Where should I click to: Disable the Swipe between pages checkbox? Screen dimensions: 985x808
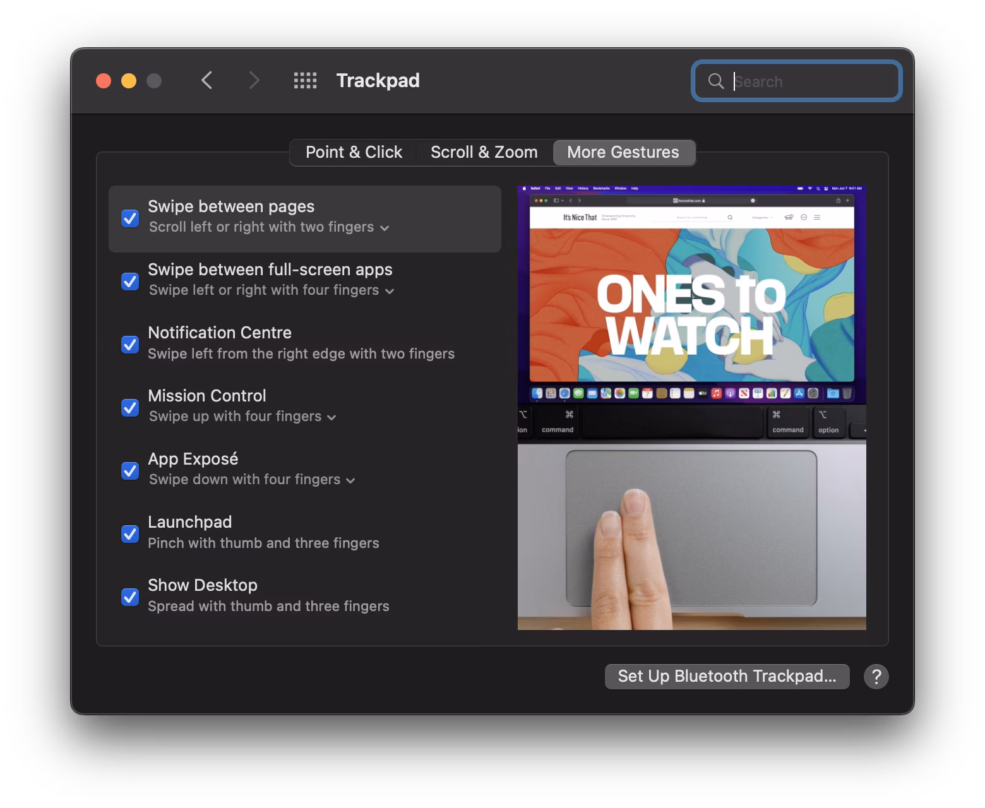[130, 218]
